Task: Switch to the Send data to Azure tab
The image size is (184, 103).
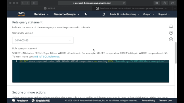Action: 132,8
